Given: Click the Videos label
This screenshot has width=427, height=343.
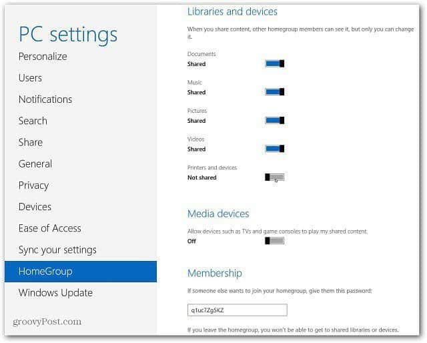Looking at the screenshot, I should click(195, 139).
